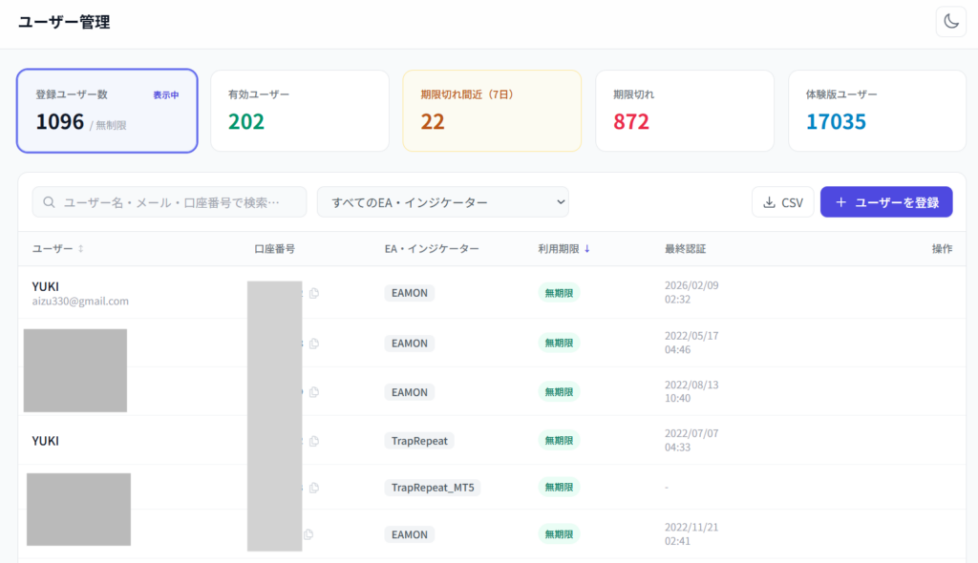Copy account number in the 2022/05/17 EAMON row
Screen dimensions: 978x563
point(314,344)
